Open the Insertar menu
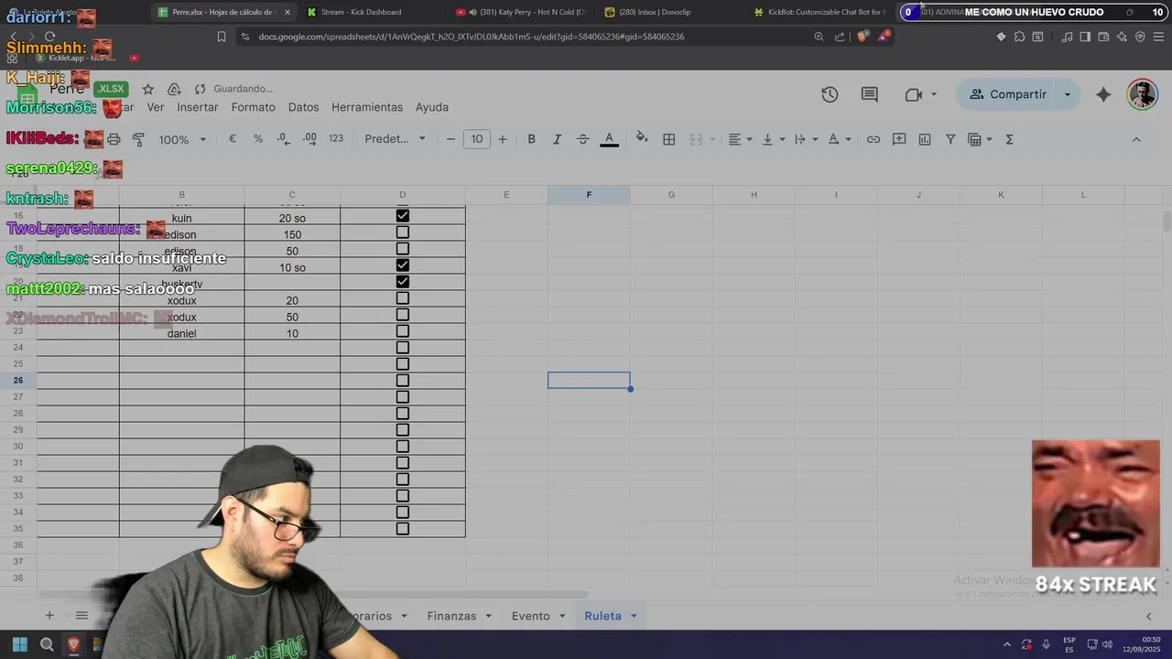 tap(198, 107)
